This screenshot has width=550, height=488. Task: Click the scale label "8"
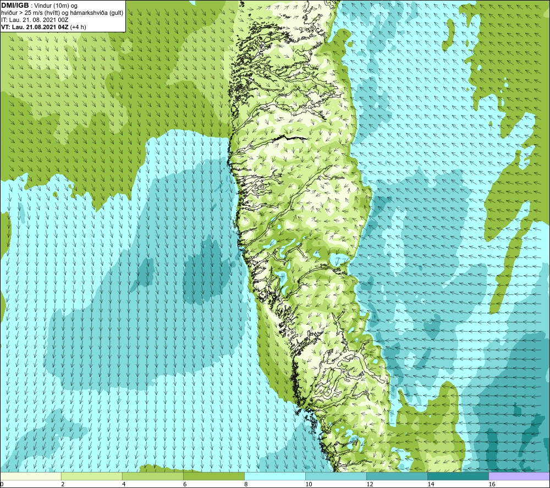point(246,485)
